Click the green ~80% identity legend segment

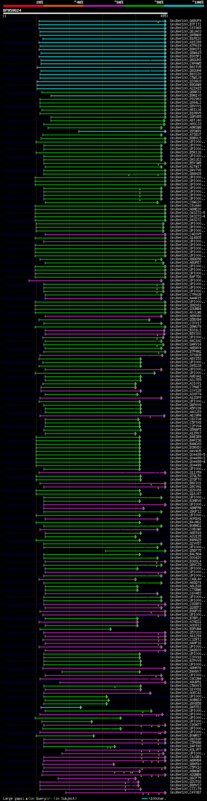pyautogui.click(x=144, y=6)
